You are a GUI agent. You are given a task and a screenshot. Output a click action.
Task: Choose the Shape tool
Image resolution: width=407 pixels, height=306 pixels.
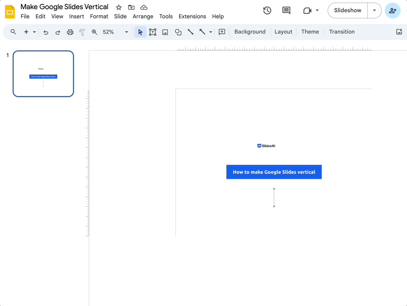tap(178, 31)
